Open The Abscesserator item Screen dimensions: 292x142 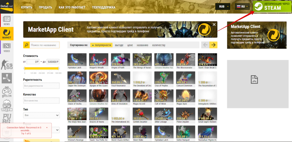click(186, 61)
